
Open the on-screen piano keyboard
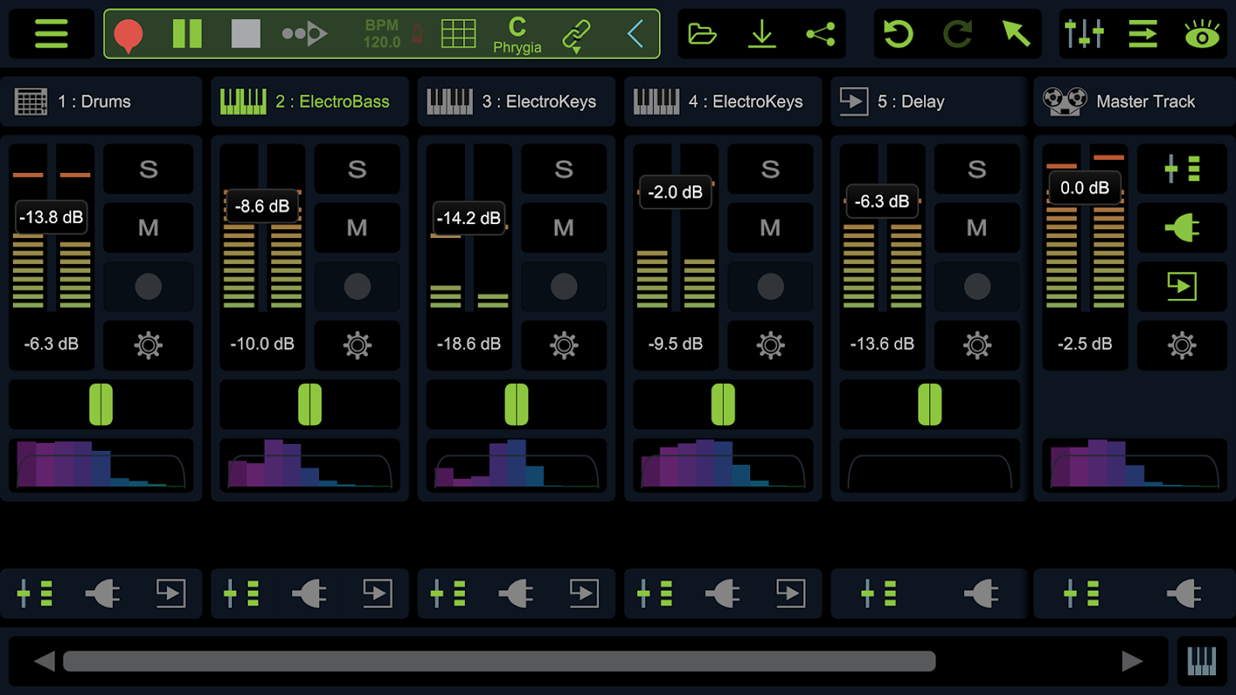[x=1202, y=662]
